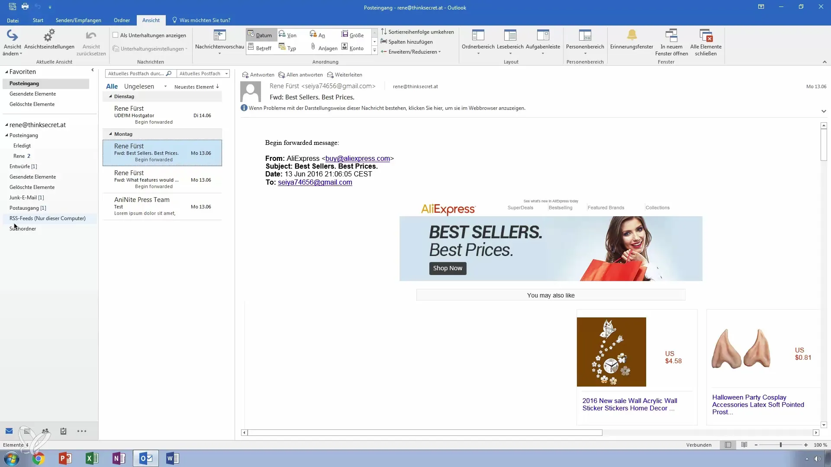This screenshot has width=831, height=467.
Task: Switch to Tasks clipboard icon
Action: [63, 431]
